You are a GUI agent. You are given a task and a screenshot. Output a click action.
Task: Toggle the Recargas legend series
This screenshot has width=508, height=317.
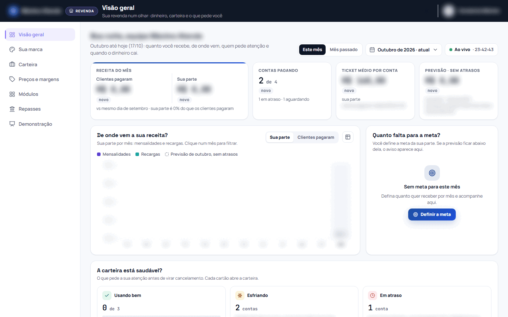point(148,154)
